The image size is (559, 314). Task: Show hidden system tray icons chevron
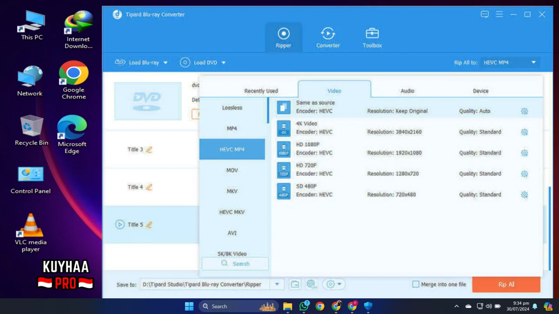click(x=457, y=306)
